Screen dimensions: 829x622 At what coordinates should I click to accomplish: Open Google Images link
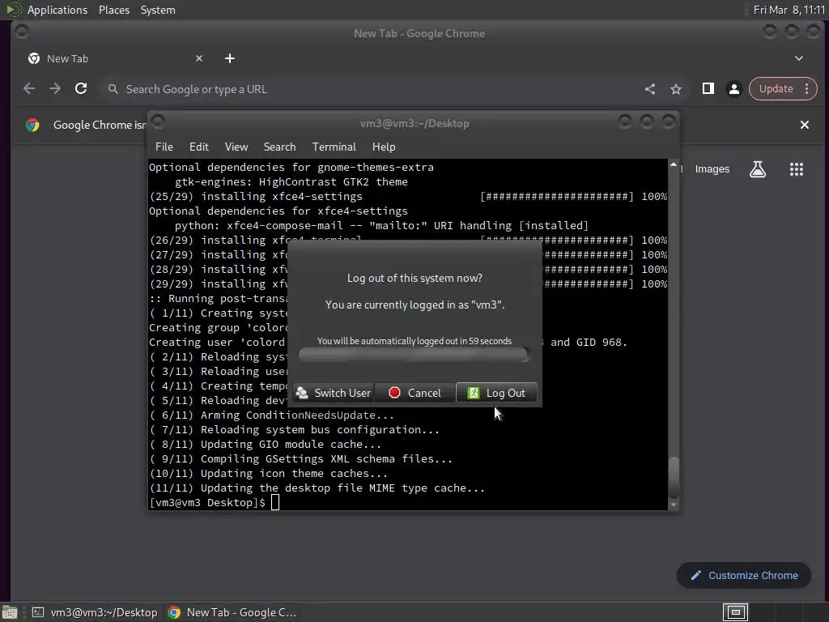(x=712, y=169)
